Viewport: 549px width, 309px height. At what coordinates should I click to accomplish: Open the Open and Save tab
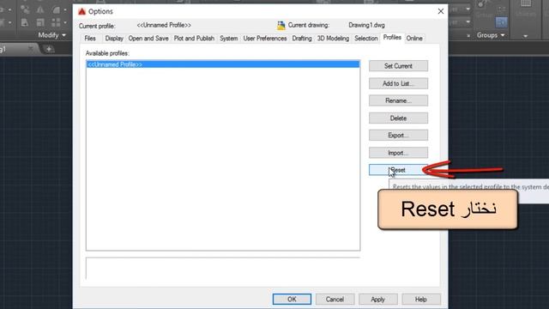[148, 38]
